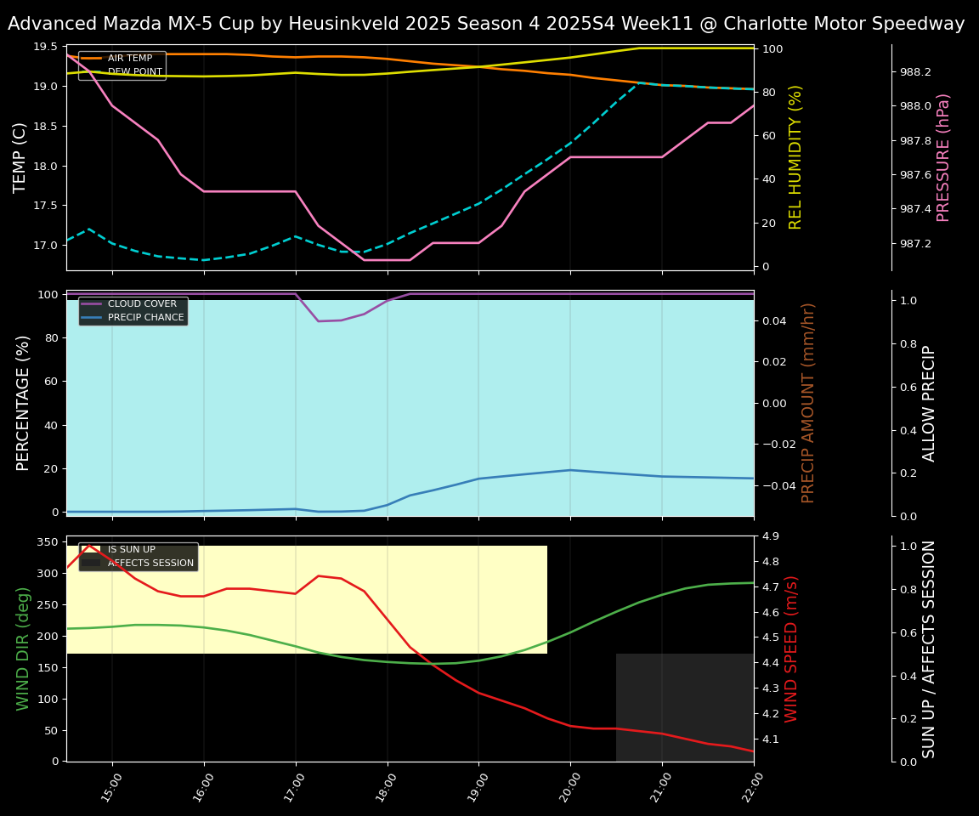
Task: Click the PERCENTAGE (%) axis label
Action: 24,403
